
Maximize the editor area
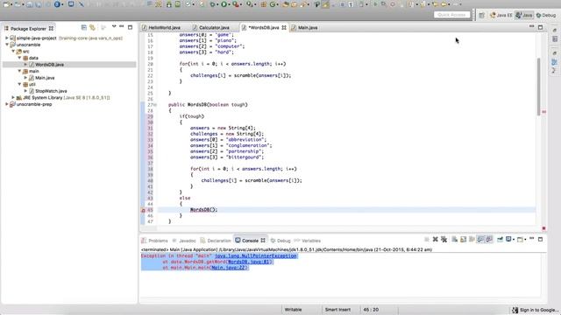click(x=540, y=27)
